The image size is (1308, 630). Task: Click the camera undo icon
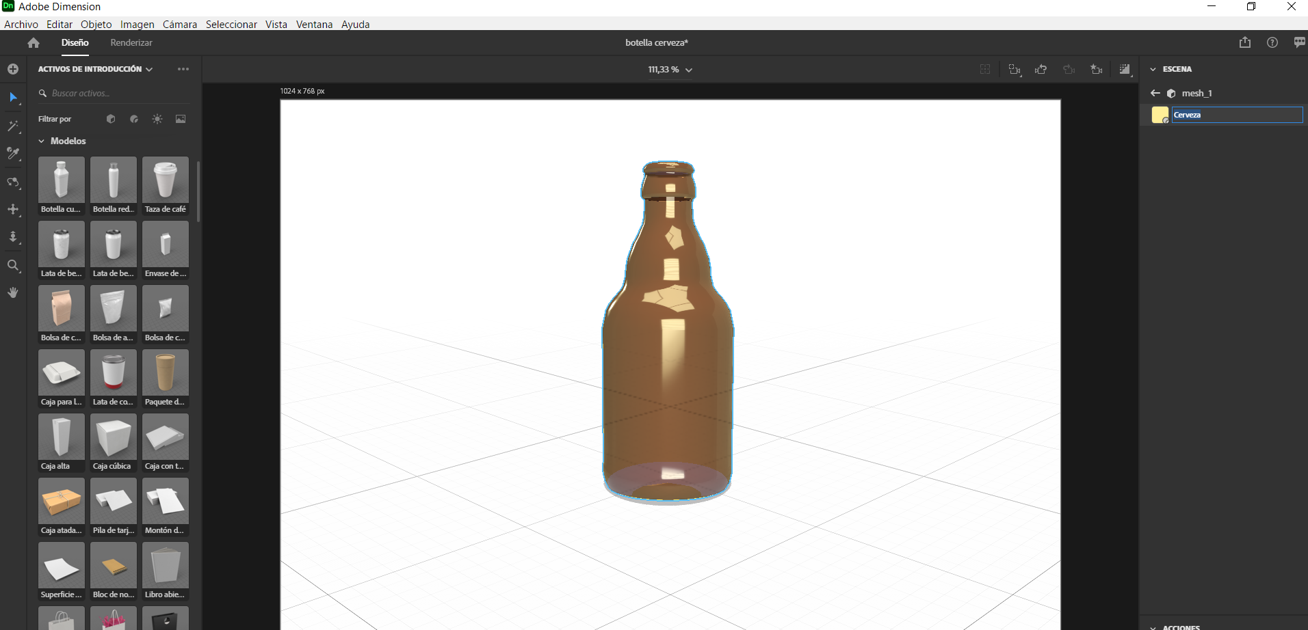[x=1041, y=70]
